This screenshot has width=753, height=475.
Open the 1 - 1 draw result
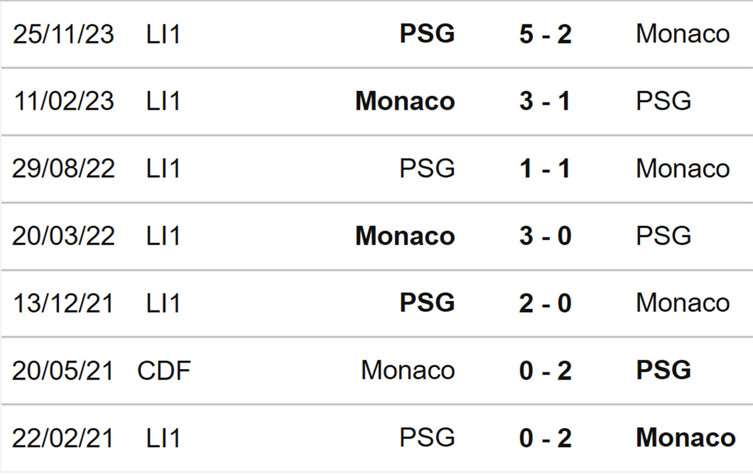tap(545, 169)
